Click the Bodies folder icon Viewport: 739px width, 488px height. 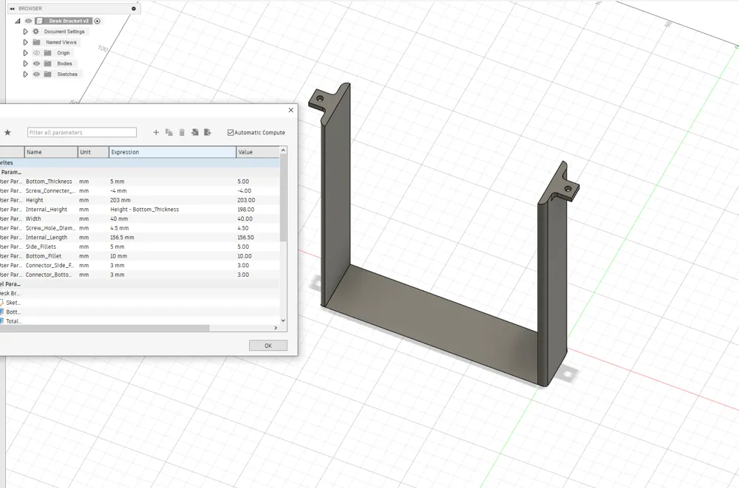point(47,63)
